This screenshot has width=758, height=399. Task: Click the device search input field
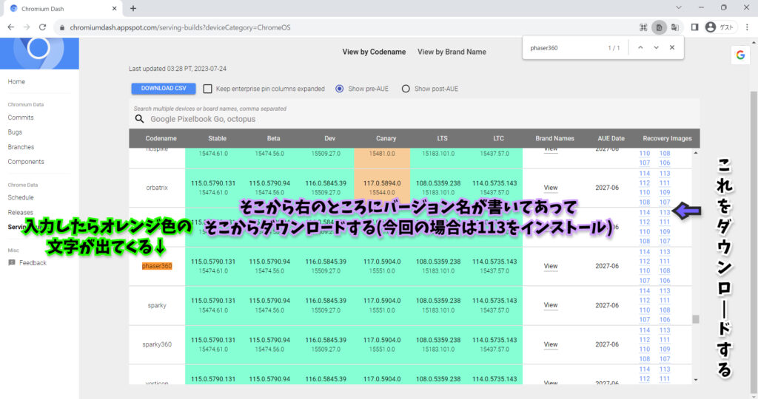tap(296, 119)
